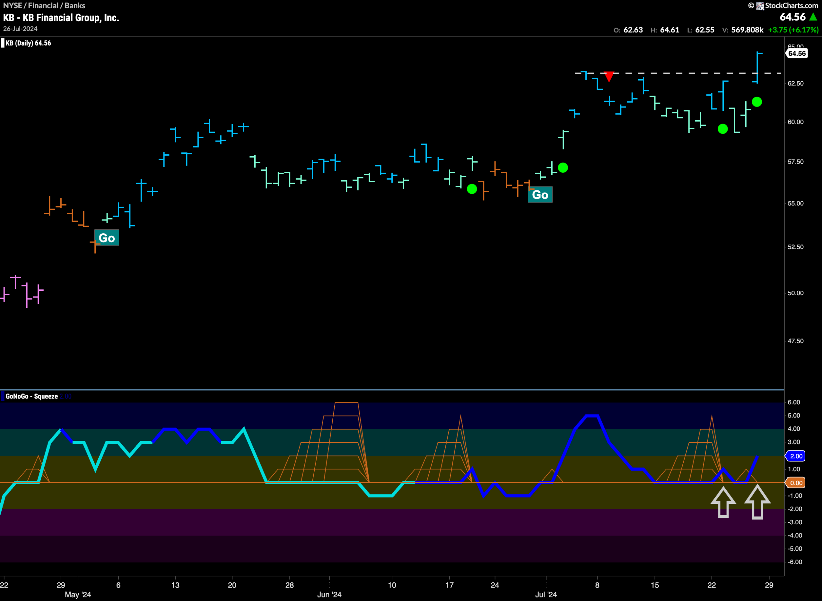Click the NYSE / Financial / Banks breadcrumb
This screenshot has width=822, height=601.
point(44,5)
